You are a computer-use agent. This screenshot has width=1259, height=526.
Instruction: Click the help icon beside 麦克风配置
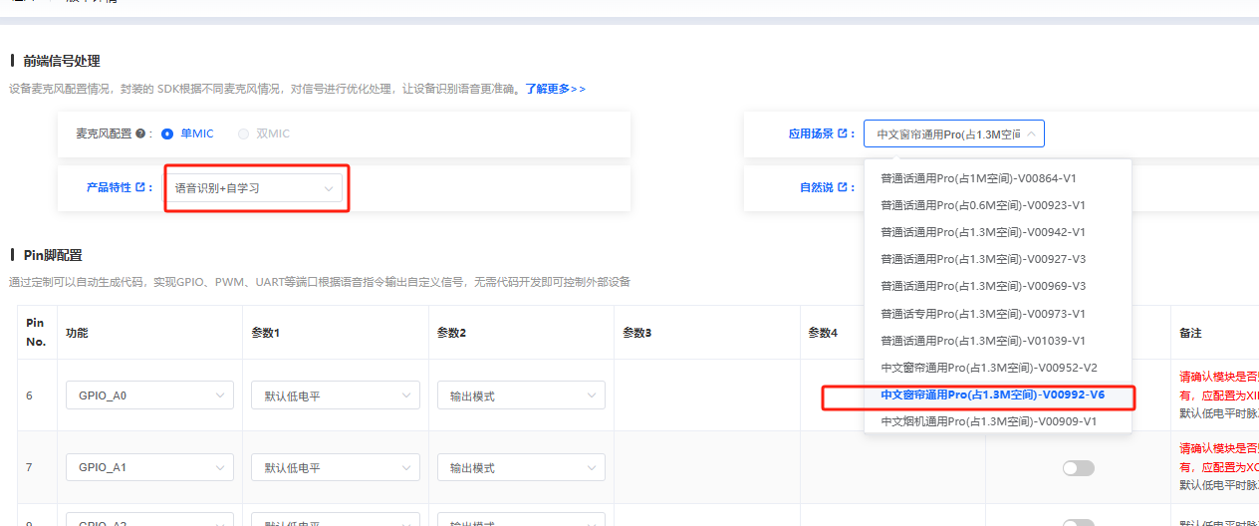(140, 133)
